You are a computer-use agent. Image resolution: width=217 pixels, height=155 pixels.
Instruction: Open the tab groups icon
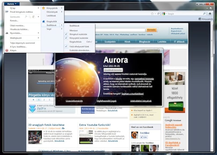click(x=211, y=8)
